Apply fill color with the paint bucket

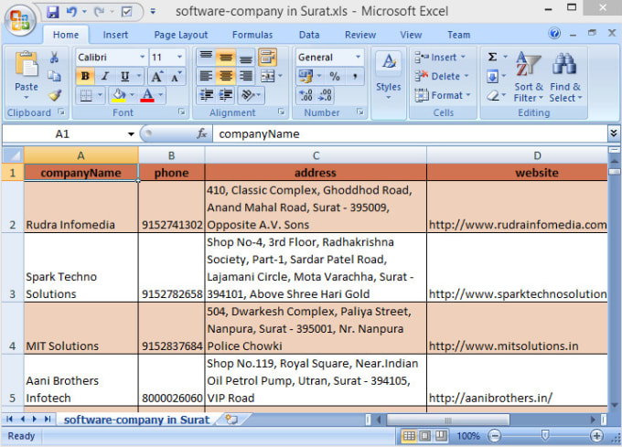pos(118,95)
